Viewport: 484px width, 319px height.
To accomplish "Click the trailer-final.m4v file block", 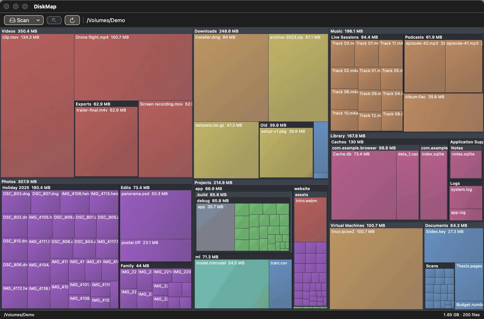I will 106,142.
